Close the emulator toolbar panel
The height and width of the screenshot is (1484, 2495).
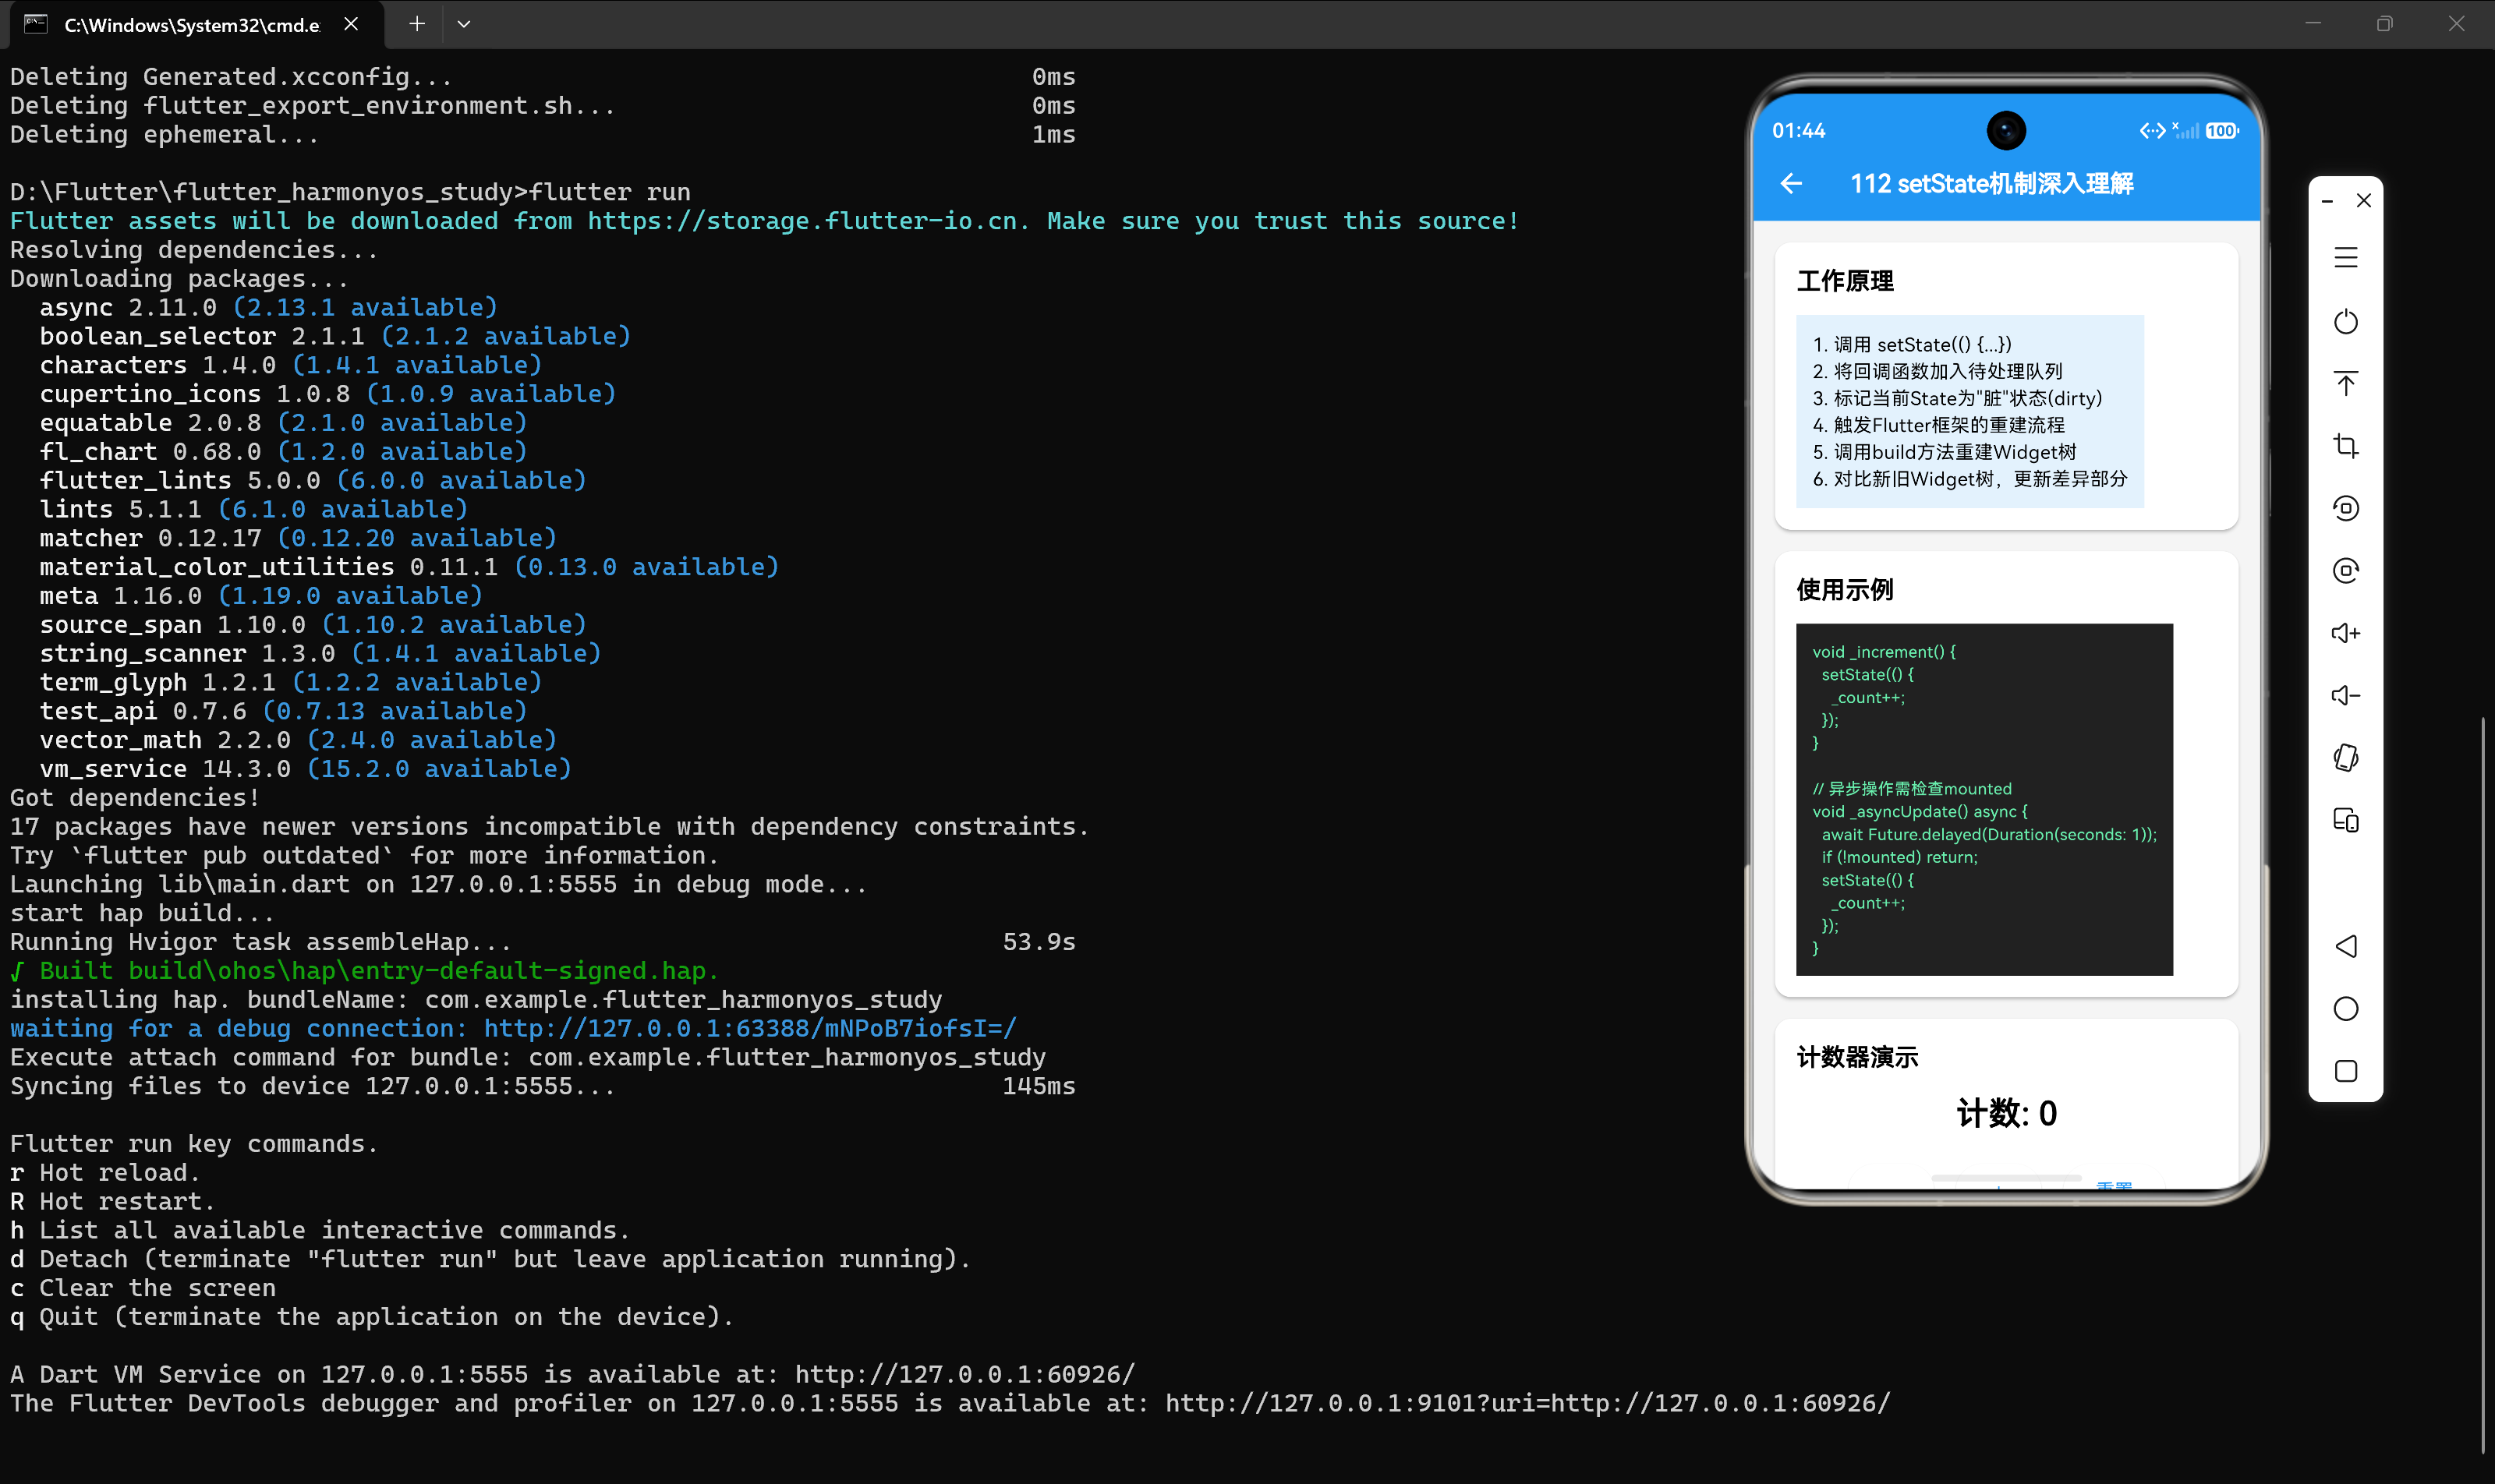point(2364,200)
